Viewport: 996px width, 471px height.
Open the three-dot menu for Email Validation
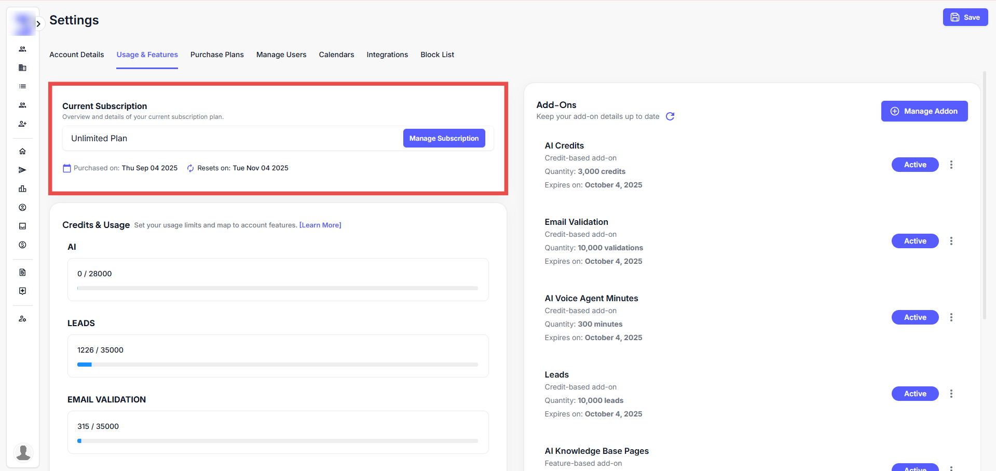click(951, 241)
